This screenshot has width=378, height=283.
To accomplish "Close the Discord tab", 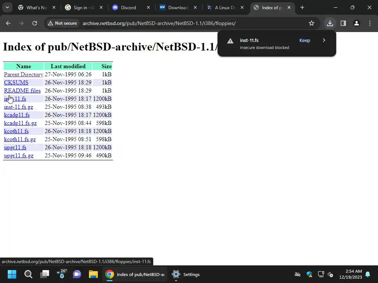I will 148,7.
